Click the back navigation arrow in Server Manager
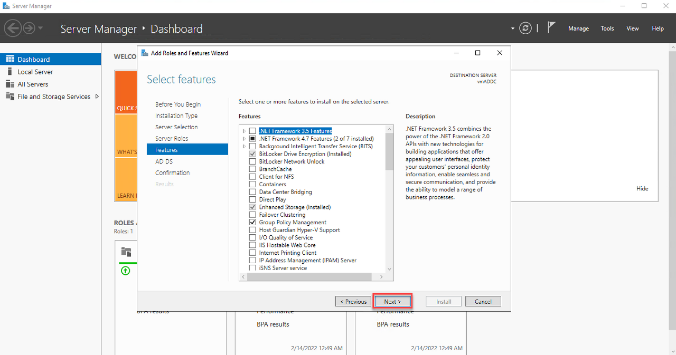The height and width of the screenshot is (355, 676). click(13, 28)
